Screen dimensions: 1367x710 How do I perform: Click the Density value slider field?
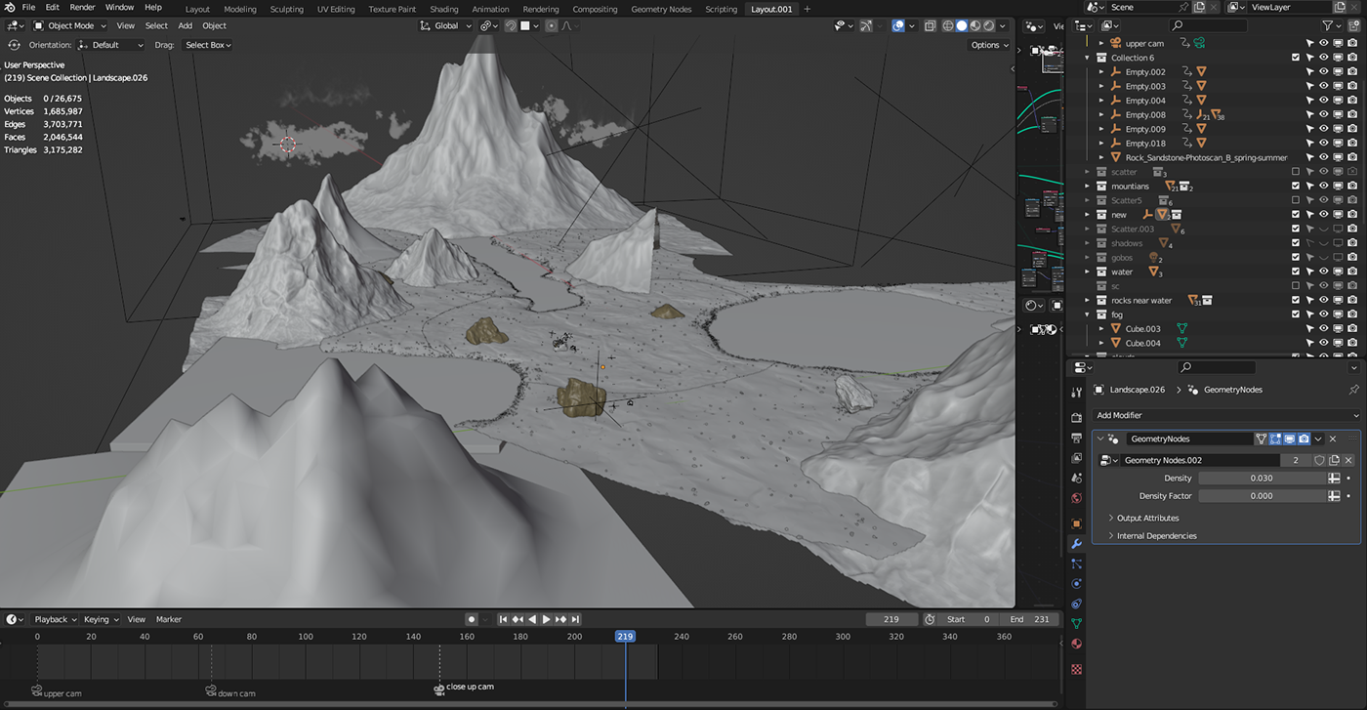[1261, 479]
